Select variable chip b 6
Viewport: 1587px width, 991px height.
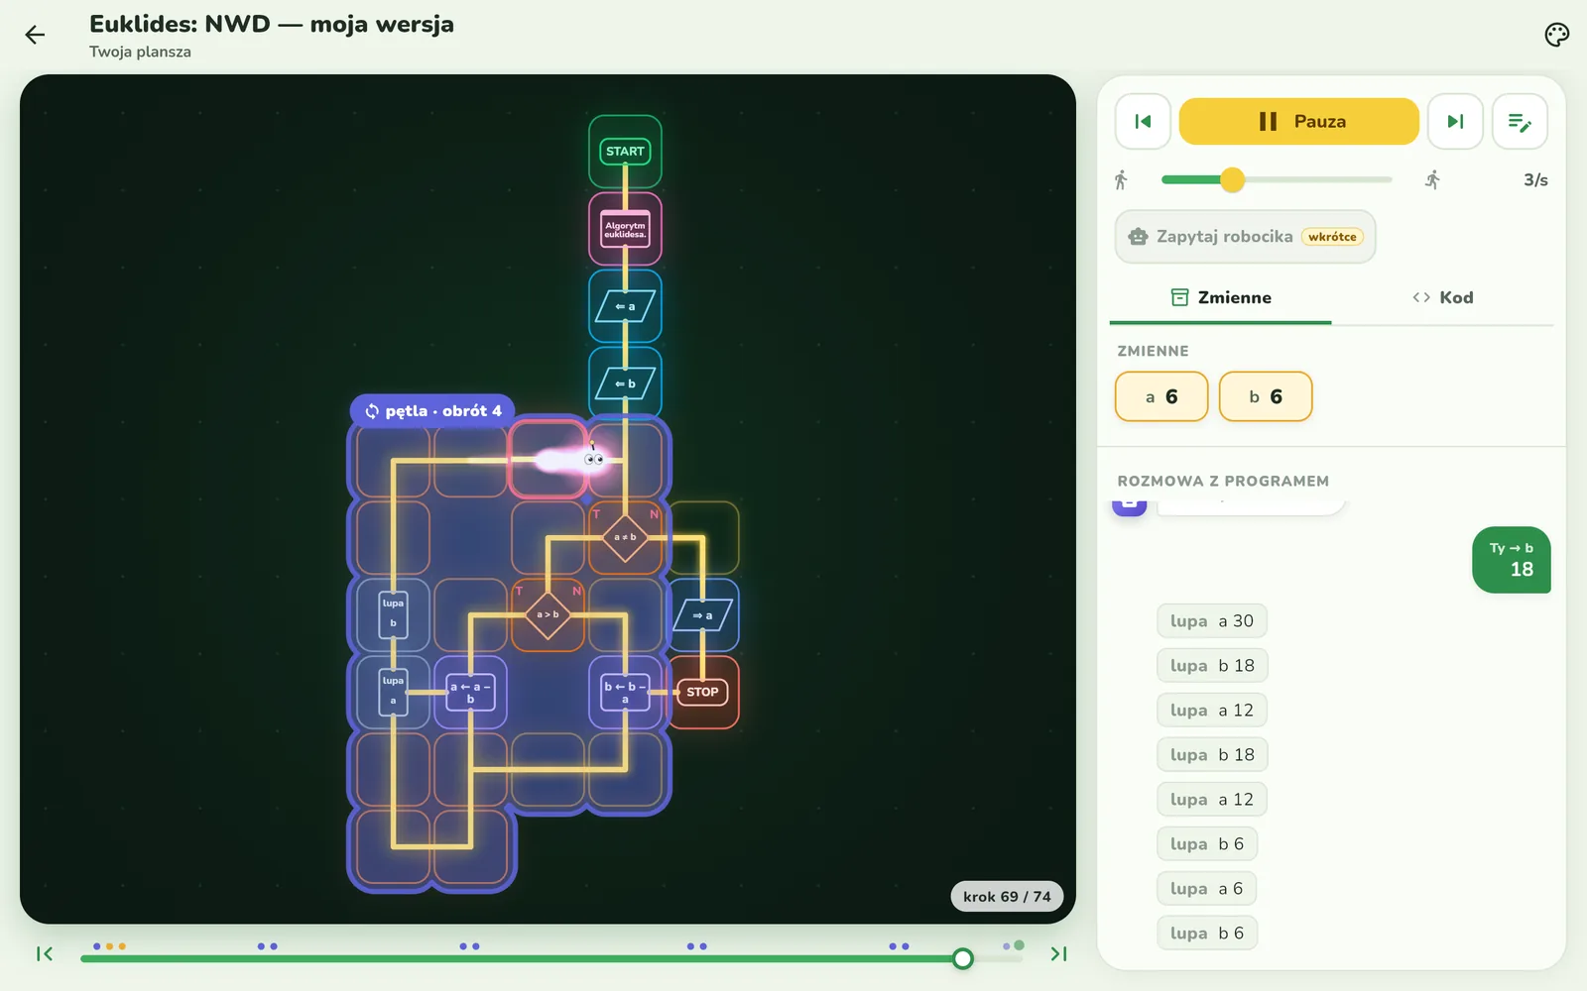(1266, 396)
